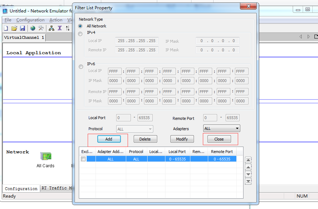Click the Remote Port cell 0 - 65535

[222, 159]
